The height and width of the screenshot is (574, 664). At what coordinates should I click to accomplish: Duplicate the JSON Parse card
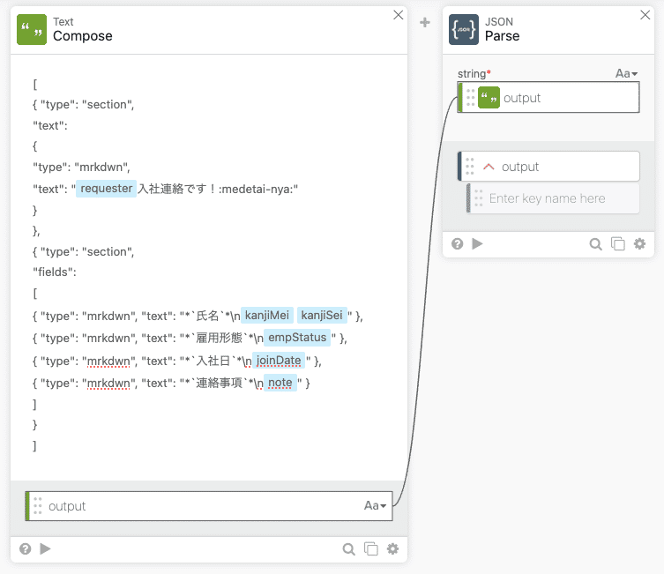point(618,244)
